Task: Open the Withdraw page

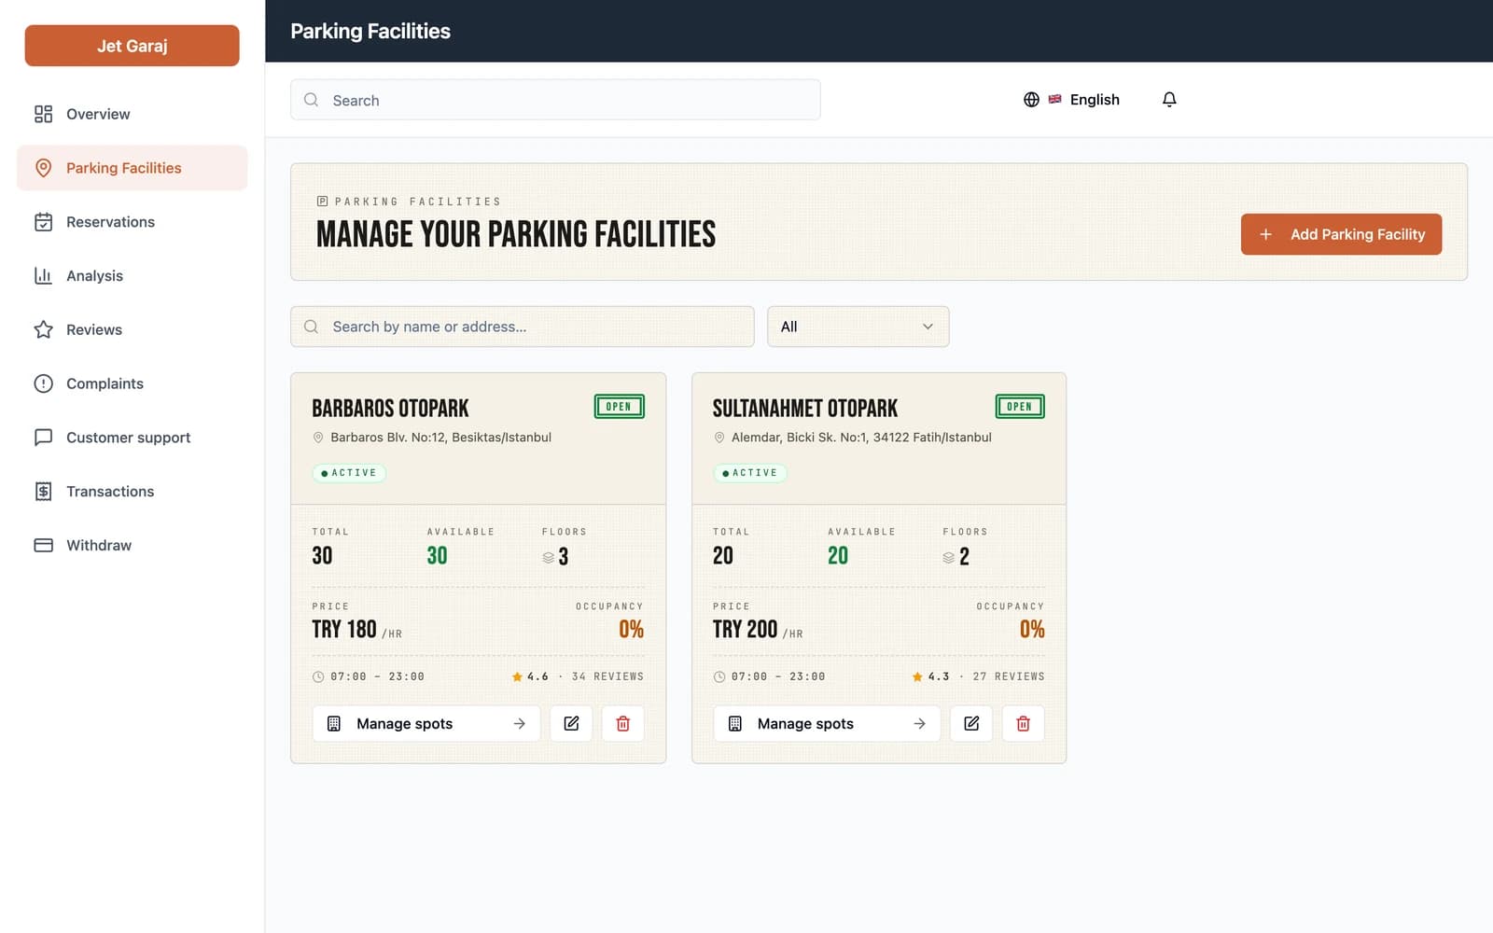Action: [132, 545]
